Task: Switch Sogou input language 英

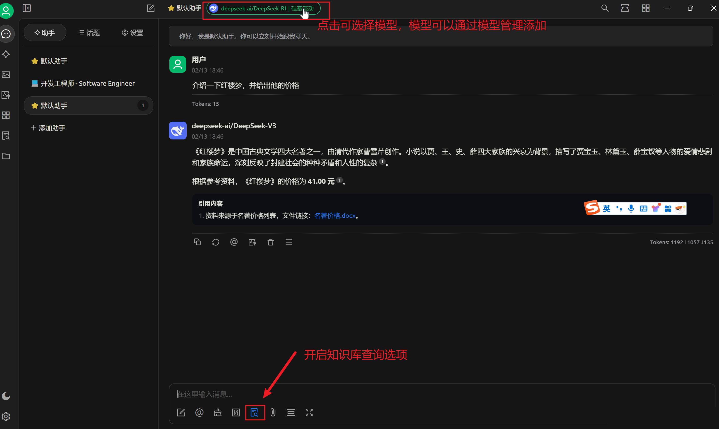Action: 607,208
